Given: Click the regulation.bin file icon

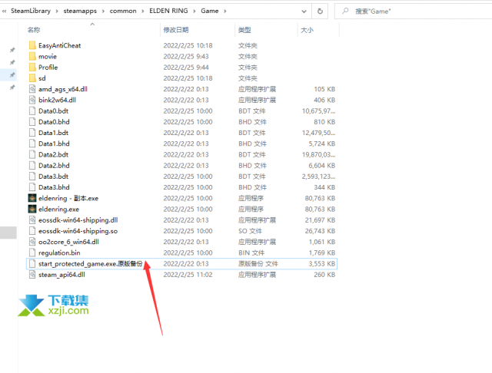Looking at the screenshot, I should click(32, 253).
